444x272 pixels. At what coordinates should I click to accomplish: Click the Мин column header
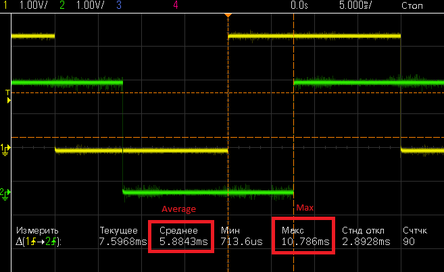[230, 230]
